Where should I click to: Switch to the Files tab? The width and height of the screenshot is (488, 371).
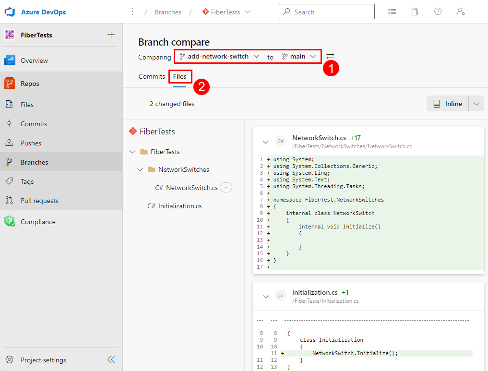(x=180, y=76)
